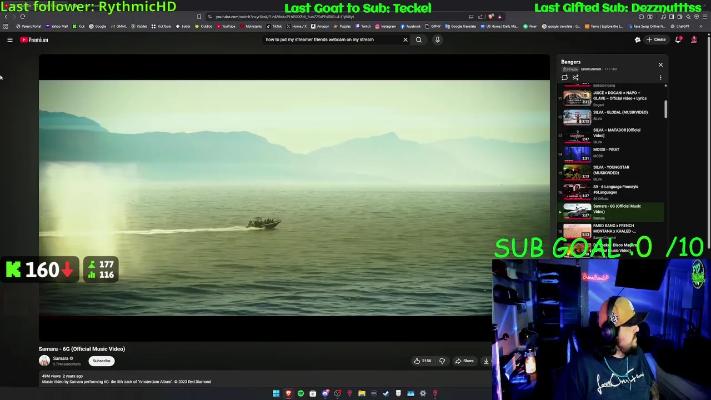Expand the video description box
This screenshot has height=400, width=711.
[x=265, y=379]
